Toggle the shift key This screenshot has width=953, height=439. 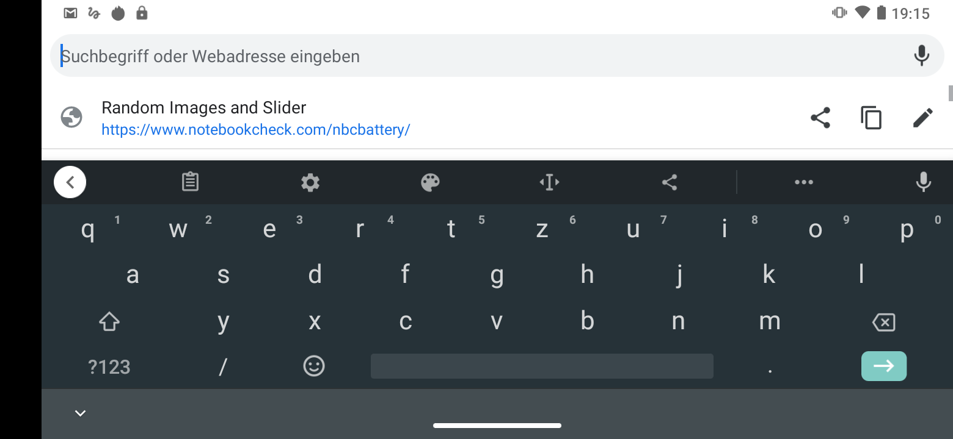coord(109,321)
